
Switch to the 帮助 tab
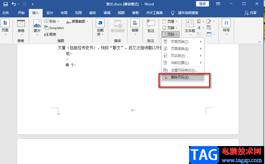[x=135, y=13]
